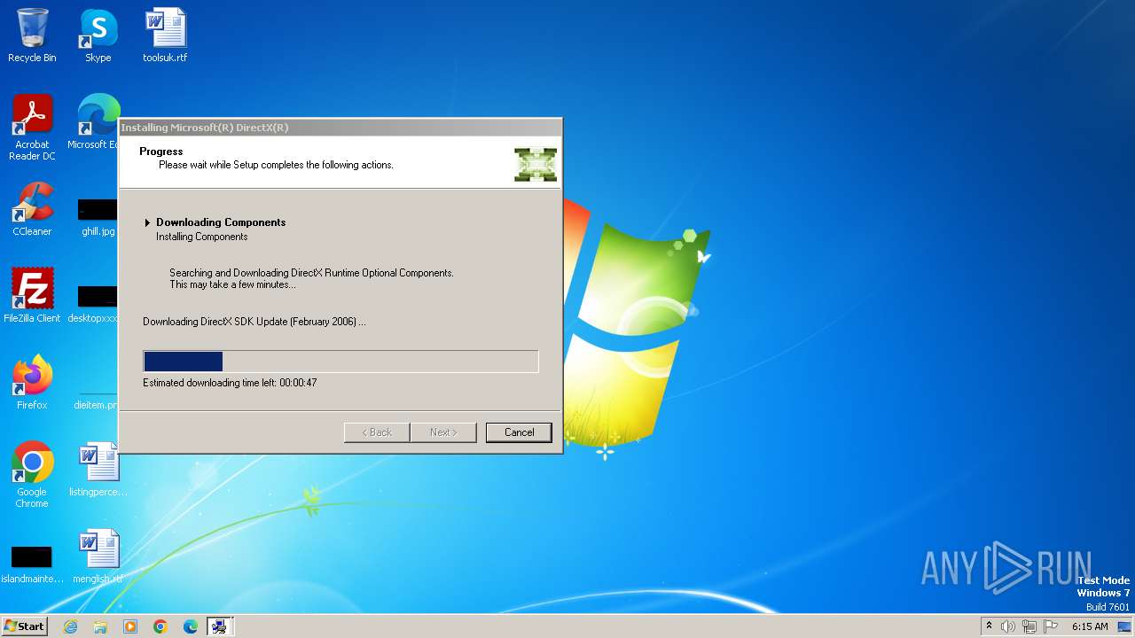
Task: Switch to DirectX setup taskbar button
Action: pyautogui.click(x=219, y=626)
